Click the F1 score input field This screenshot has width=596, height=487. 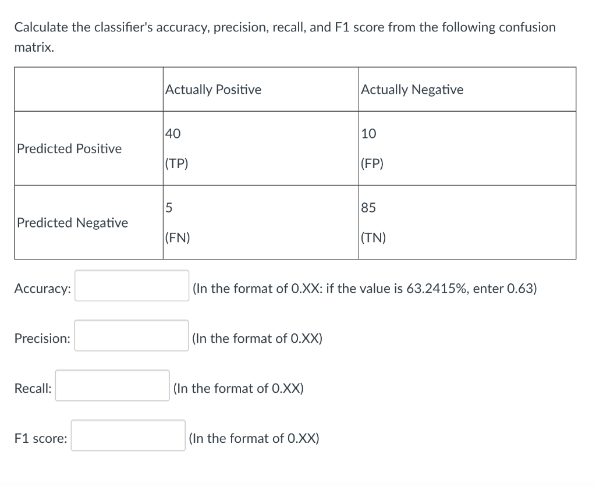pos(127,435)
